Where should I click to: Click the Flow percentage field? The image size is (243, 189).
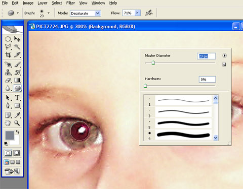pyautogui.click(x=129, y=13)
